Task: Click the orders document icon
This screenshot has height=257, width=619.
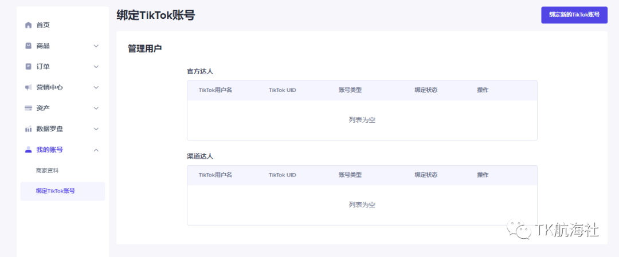Action: [x=28, y=66]
